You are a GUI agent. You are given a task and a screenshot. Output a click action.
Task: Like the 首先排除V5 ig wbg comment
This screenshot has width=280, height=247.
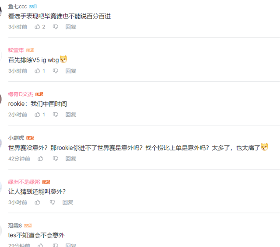[x=37, y=71]
